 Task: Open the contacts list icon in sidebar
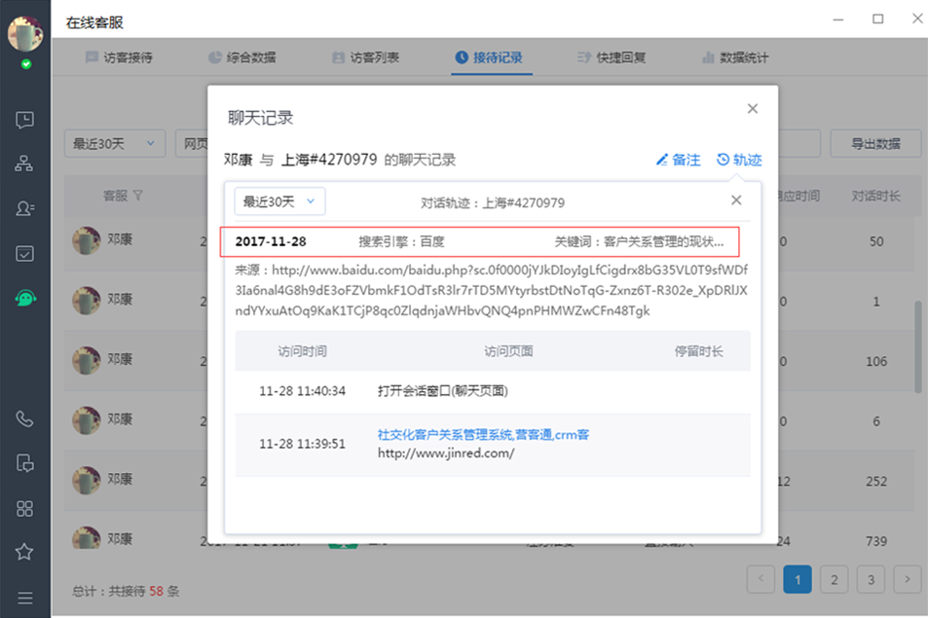pos(25,208)
